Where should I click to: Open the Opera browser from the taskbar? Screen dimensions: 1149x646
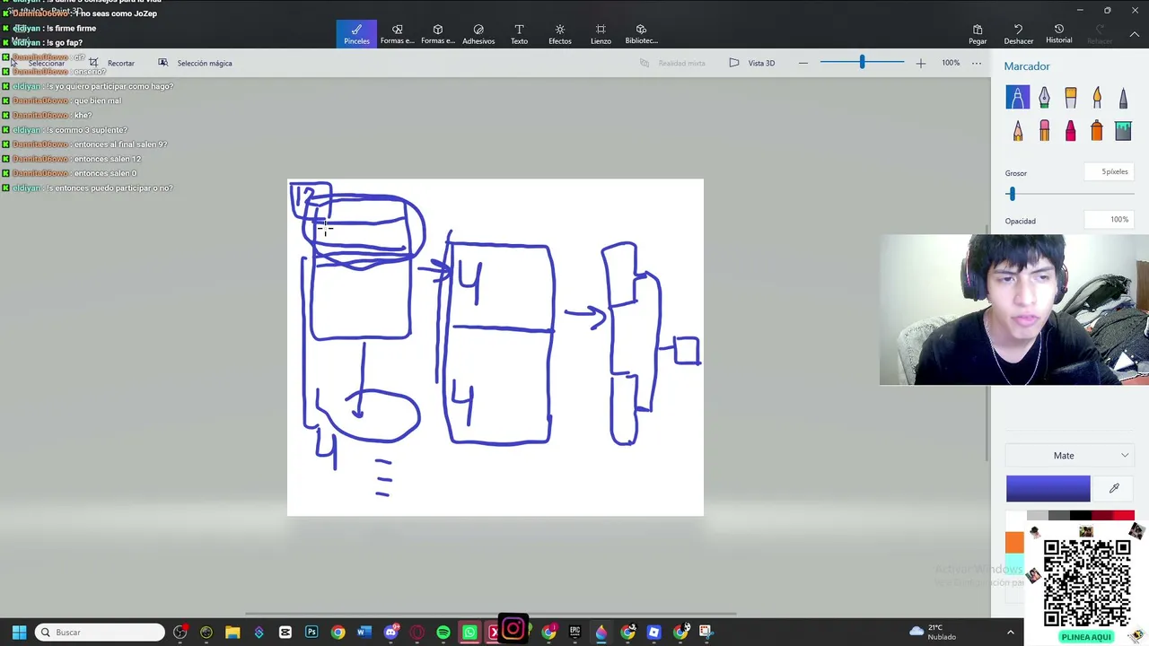pyautogui.click(x=417, y=633)
